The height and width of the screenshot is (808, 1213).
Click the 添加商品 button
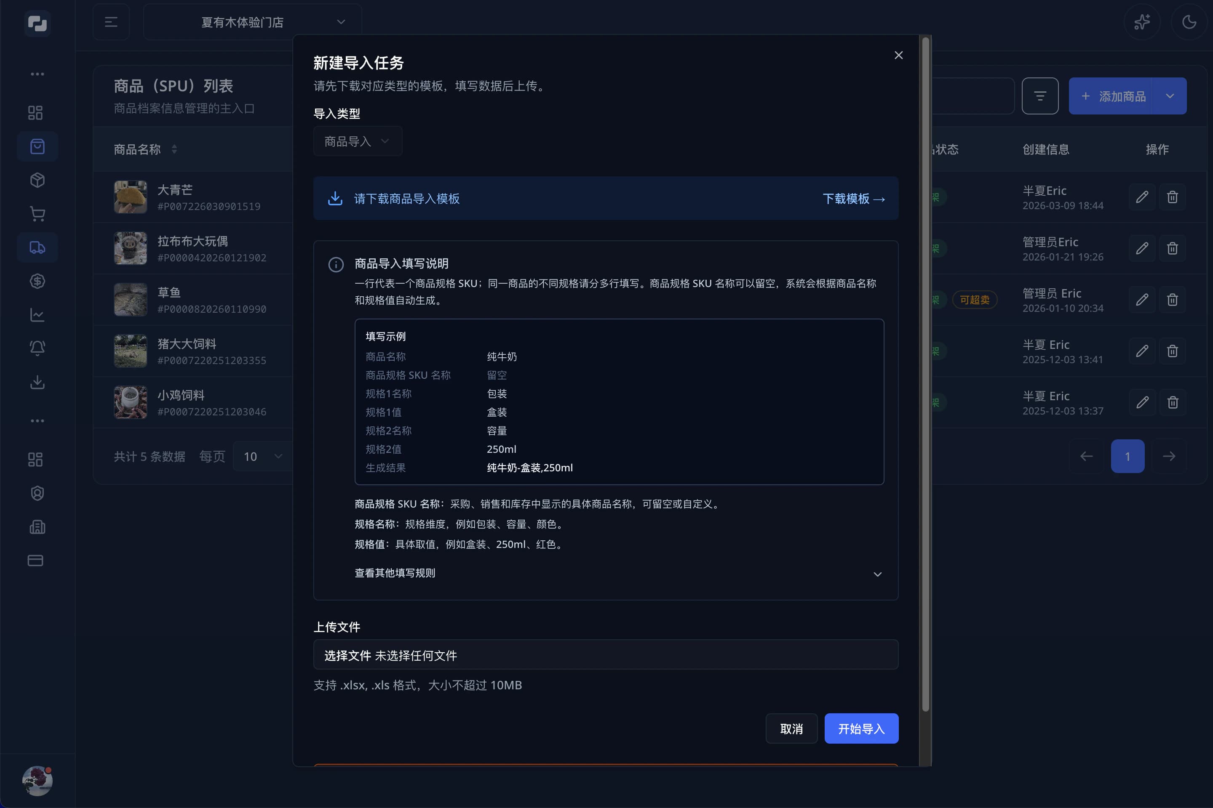click(x=1111, y=96)
